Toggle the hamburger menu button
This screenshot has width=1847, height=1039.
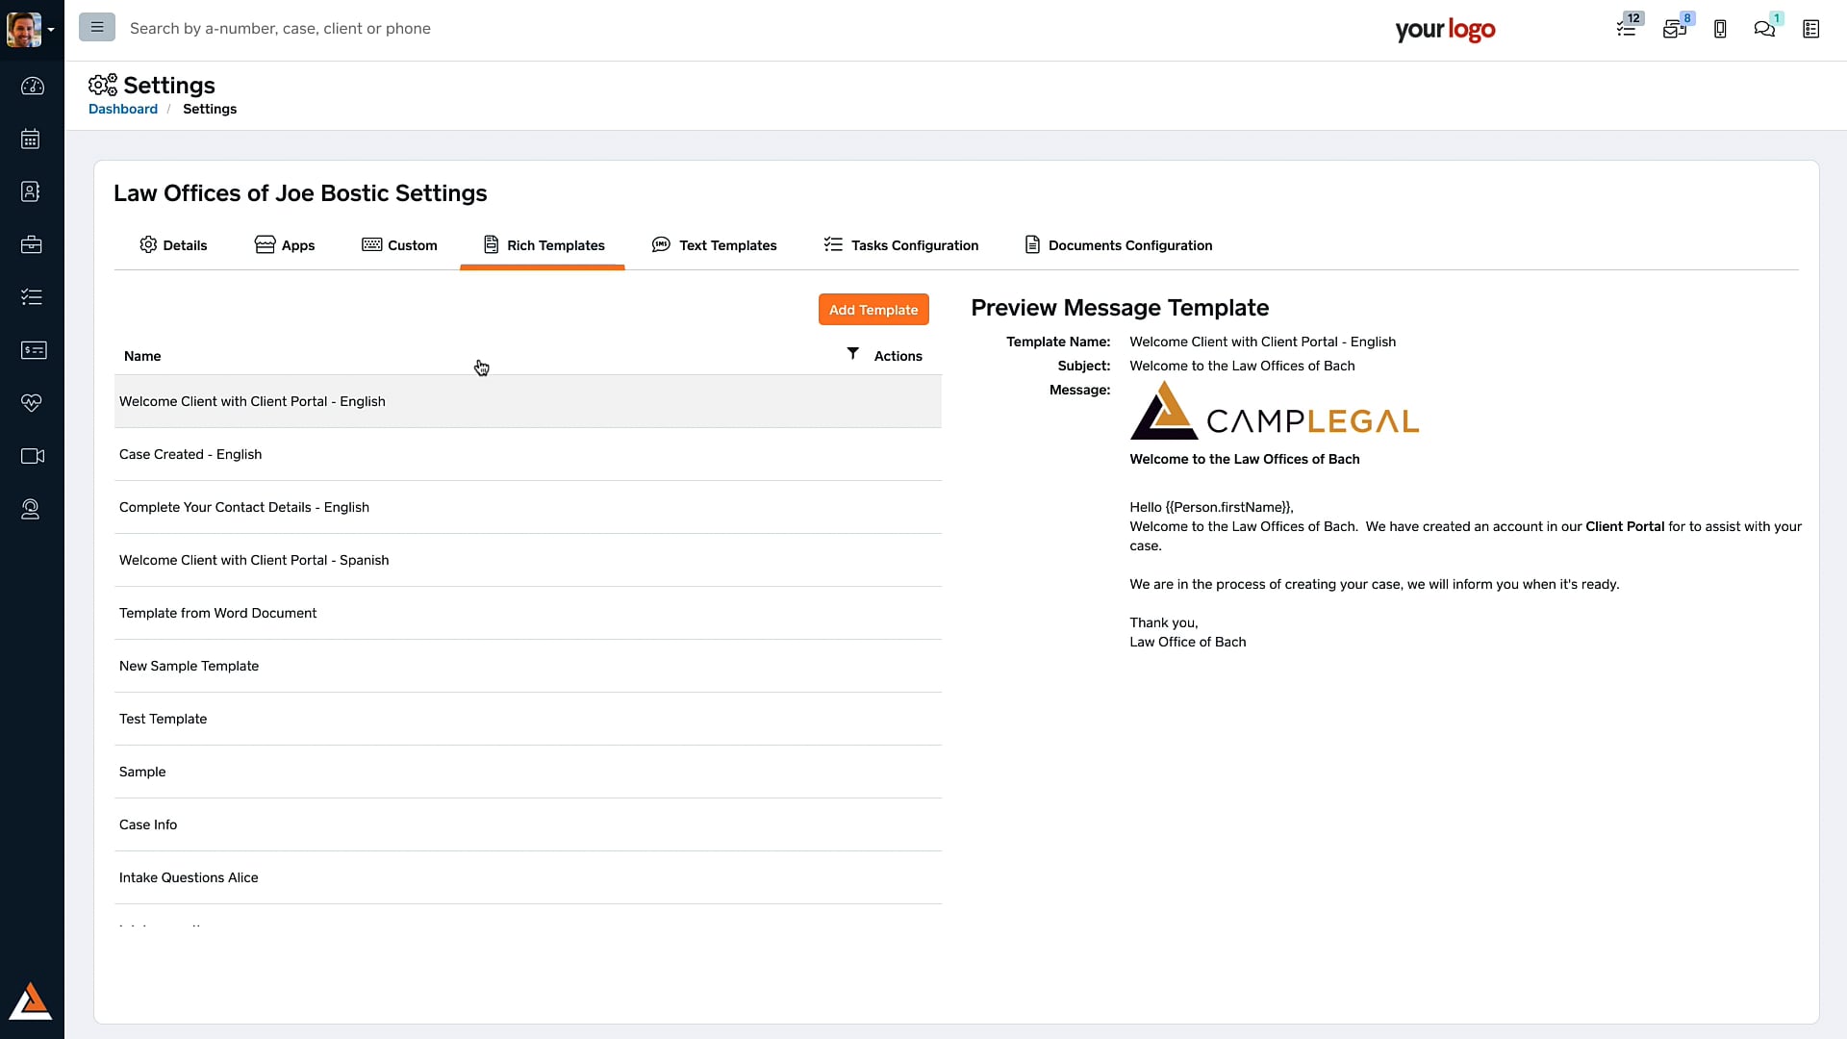(x=97, y=28)
